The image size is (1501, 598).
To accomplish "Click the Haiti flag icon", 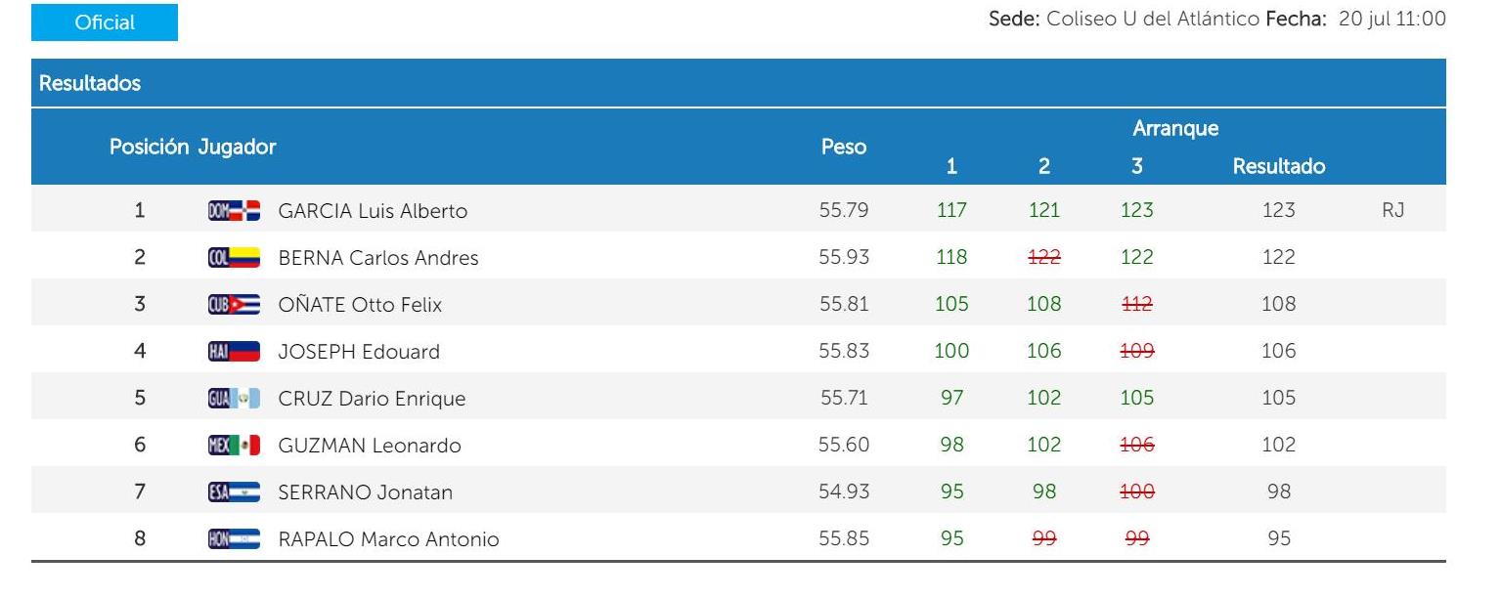I will pos(235,351).
